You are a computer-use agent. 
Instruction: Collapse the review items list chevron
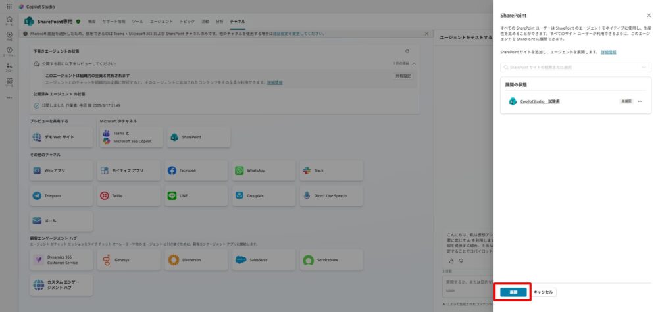414,63
